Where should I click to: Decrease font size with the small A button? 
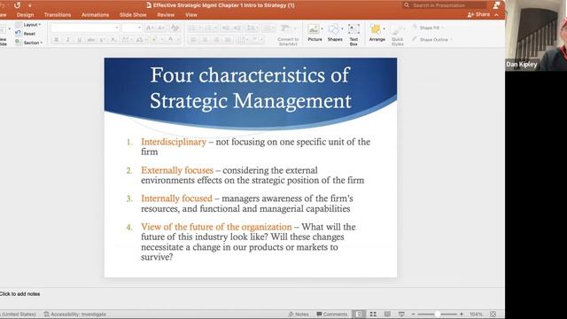point(161,27)
